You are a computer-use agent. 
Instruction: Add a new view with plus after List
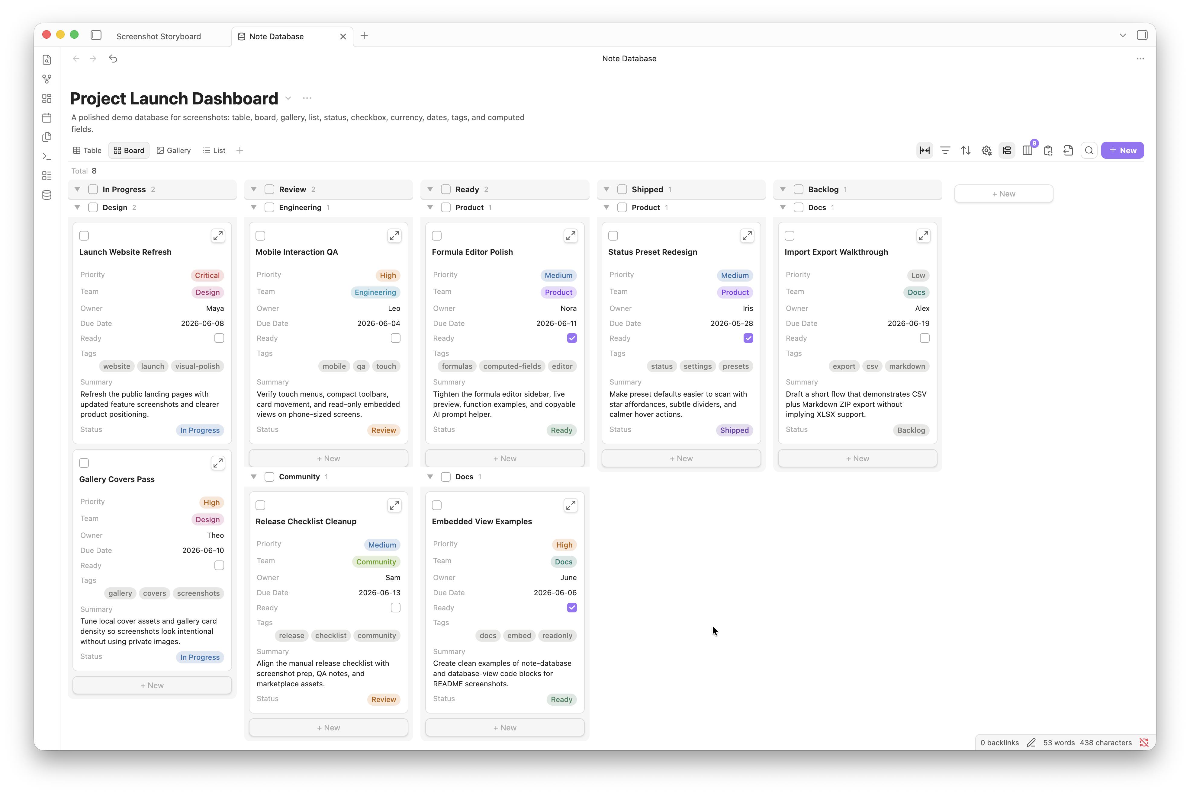[240, 151]
